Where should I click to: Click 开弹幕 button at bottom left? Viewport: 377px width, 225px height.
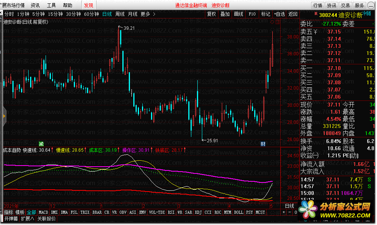pos(11,219)
